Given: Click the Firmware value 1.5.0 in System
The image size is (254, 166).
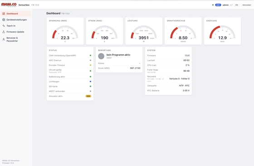Looking at the screenshot, I should (x=187, y=55).
